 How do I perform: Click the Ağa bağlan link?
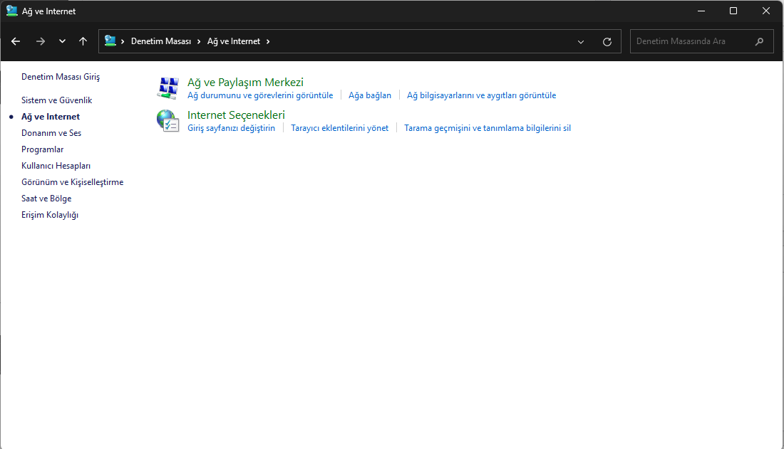pos(370,95)
